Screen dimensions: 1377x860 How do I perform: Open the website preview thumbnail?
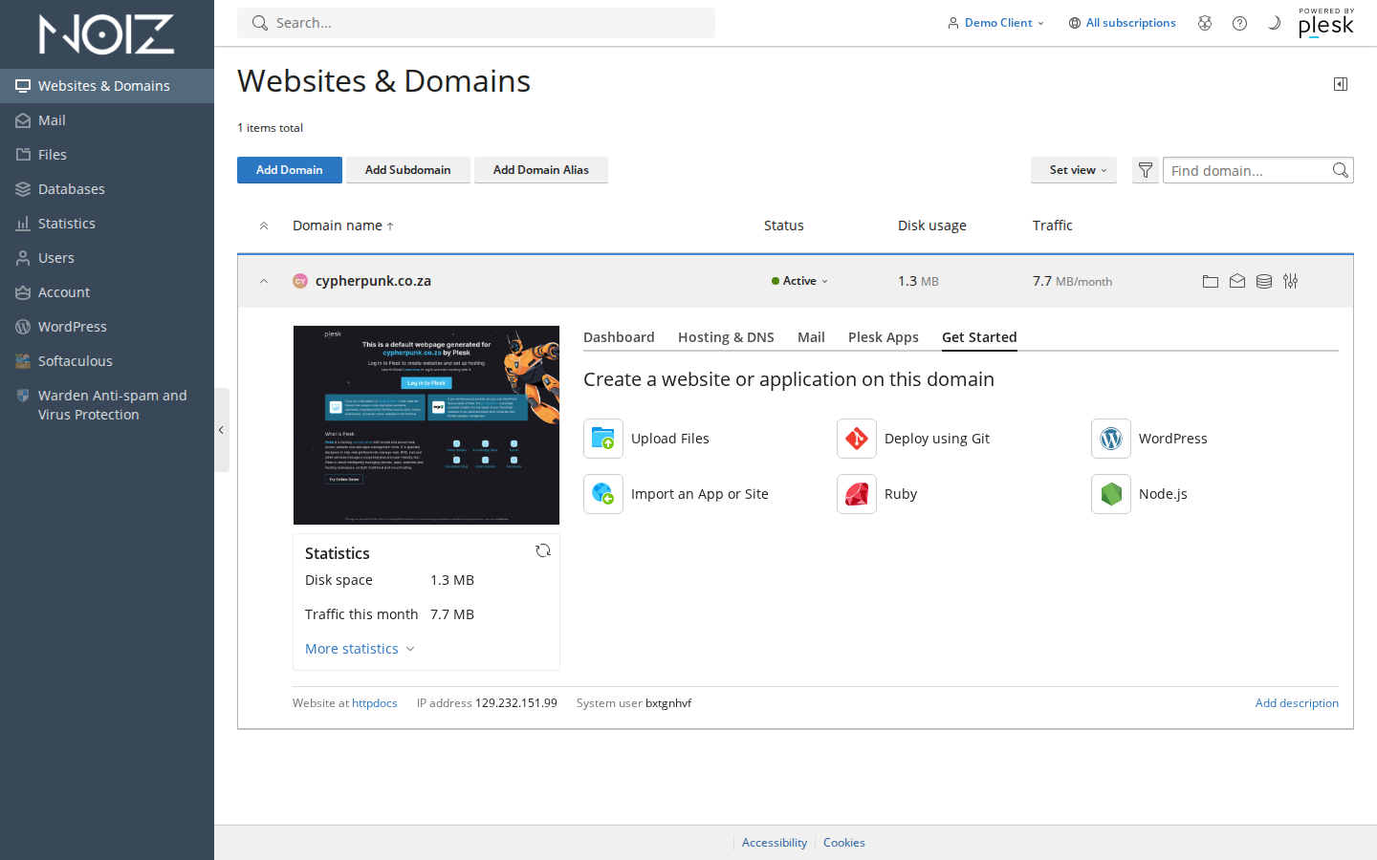[x=426, y=425]
